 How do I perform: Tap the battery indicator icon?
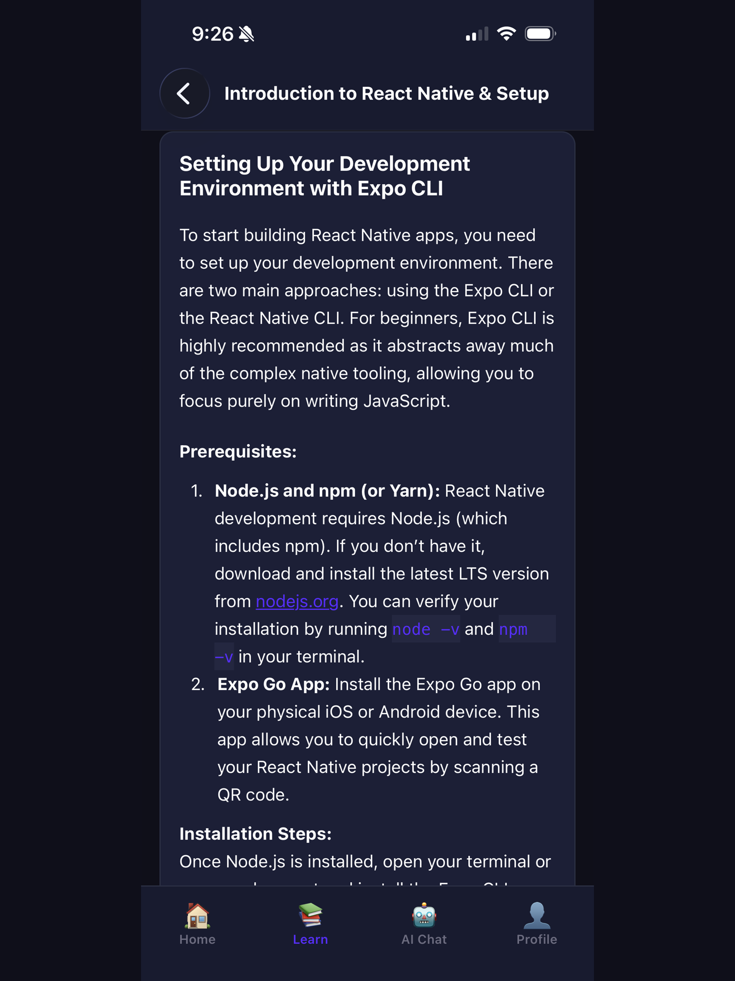(540, 34)
